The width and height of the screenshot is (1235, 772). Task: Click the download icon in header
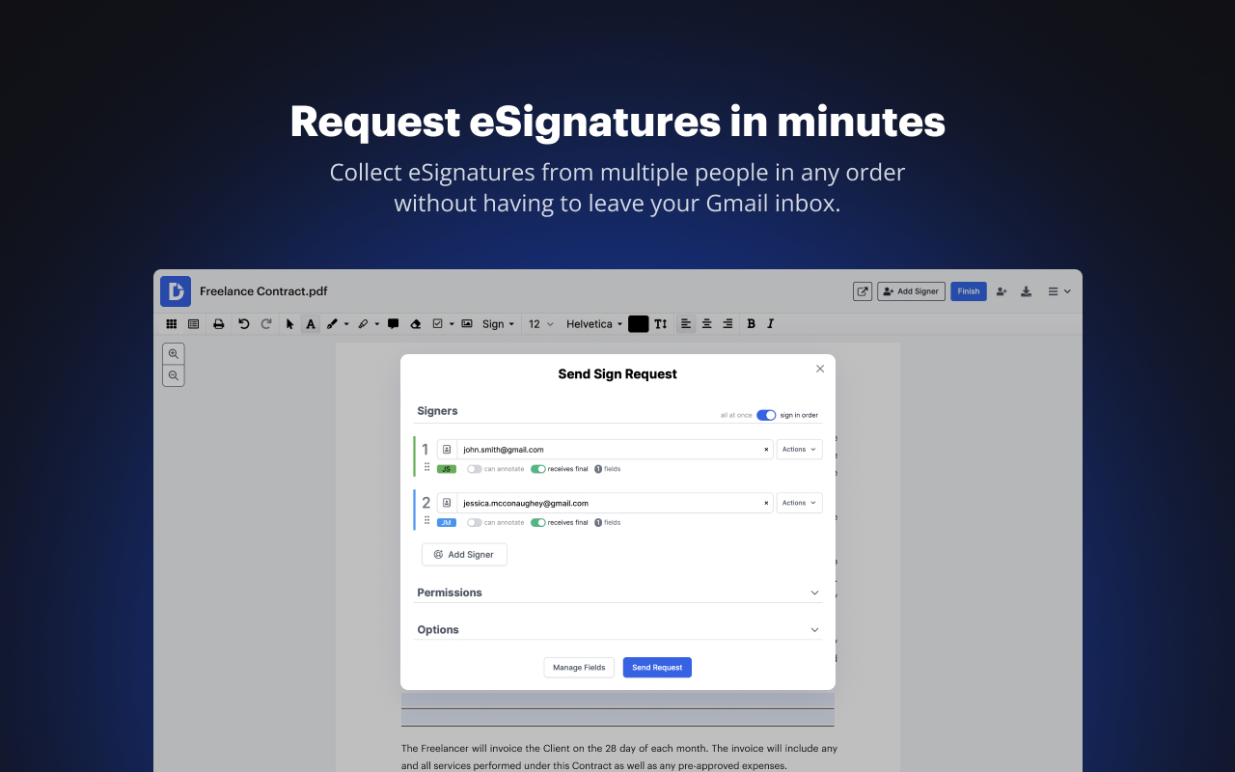pyautogui.click(x=1027, y=291)
